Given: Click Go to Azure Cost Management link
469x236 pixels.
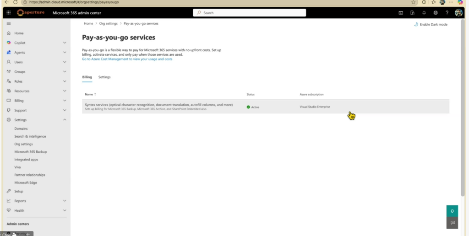Looking at the screenshot, I should (127, 59).
